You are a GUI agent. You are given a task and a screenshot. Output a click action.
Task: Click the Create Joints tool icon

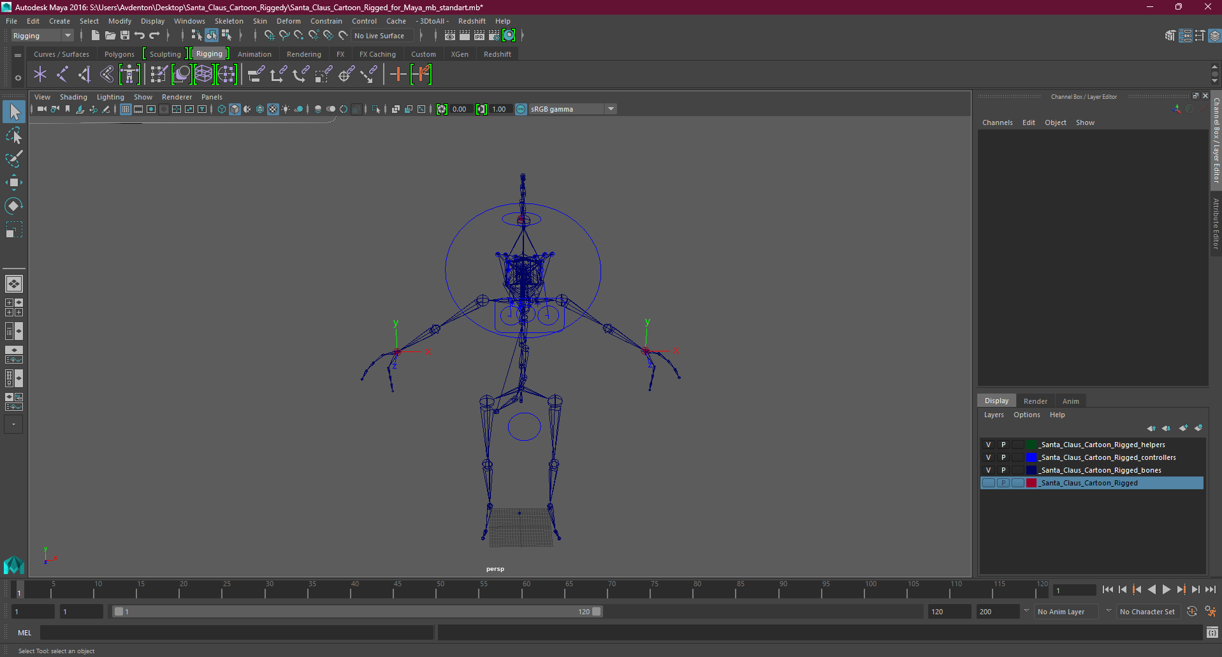coord(62,75)
